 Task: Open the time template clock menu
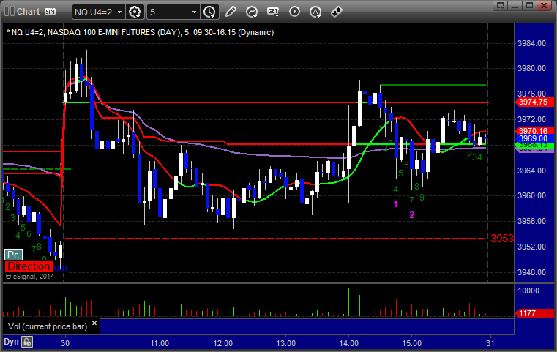[209, 12]
